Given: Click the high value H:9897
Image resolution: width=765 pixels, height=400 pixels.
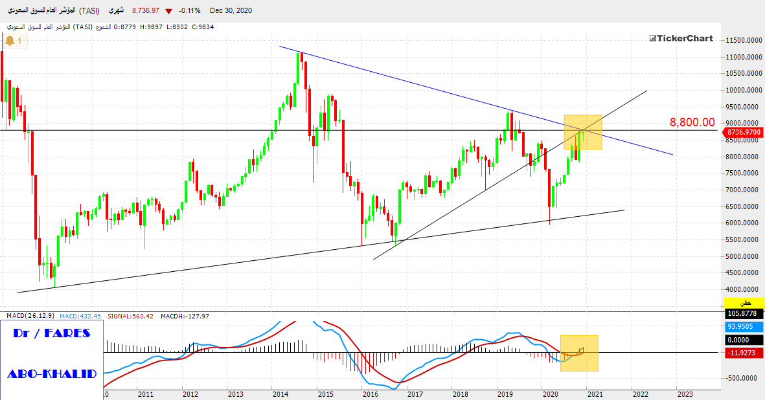Looking at the screenshot, I should [151, 27].
